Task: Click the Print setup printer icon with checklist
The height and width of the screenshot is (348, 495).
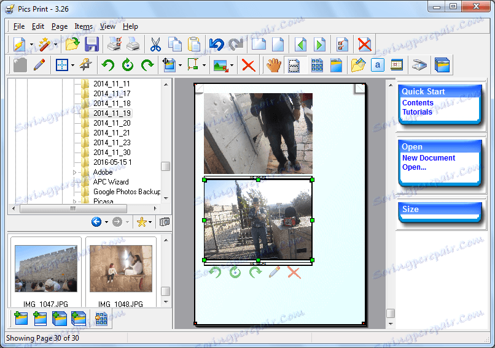Action: 115,44
